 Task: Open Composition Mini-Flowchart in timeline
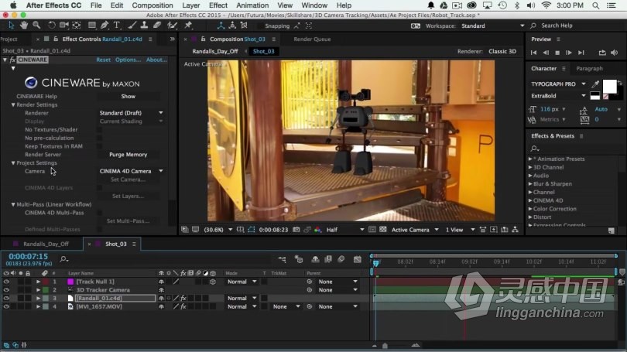(282, 259)
